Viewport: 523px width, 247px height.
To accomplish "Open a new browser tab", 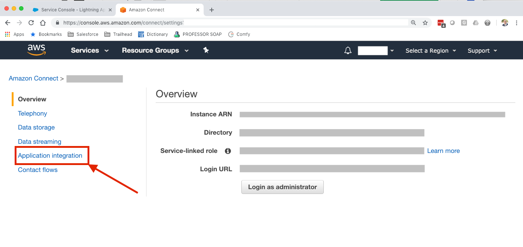I will point(211,10).
